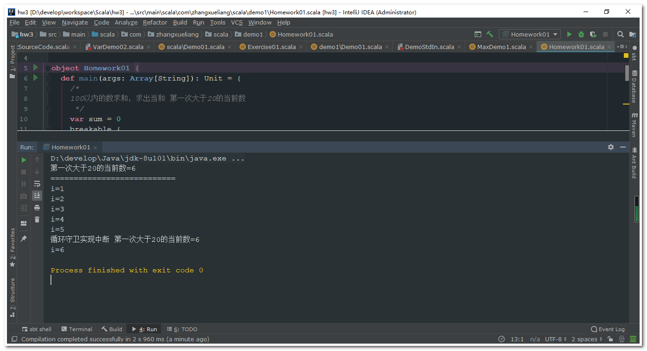Image resolution: width=647 pixels, height=351 pixels.
Task: Clear console with the trash icon
Action: pyautogui.click(x=37, y=220)
